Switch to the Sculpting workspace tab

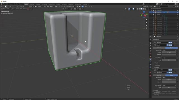click(38, 4)
